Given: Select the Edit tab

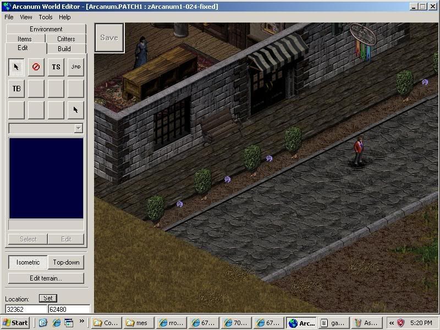Looking at the screenshot, I should pos(23,48).
